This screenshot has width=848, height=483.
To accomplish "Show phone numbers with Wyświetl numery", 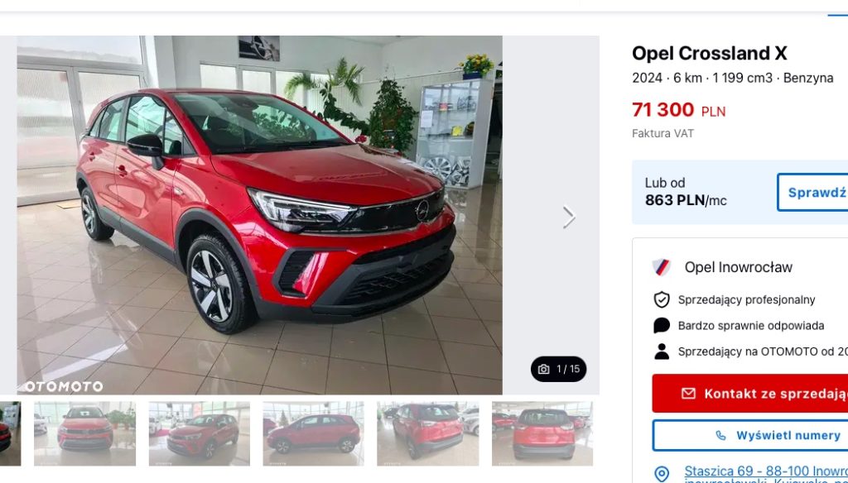I will tap(750, 436).
